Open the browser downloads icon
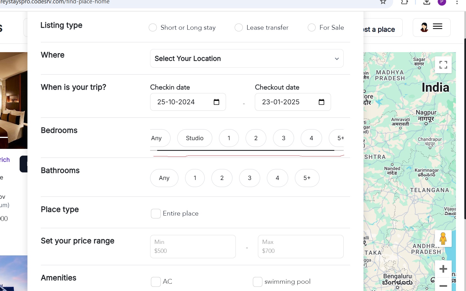 click(427, 2)
